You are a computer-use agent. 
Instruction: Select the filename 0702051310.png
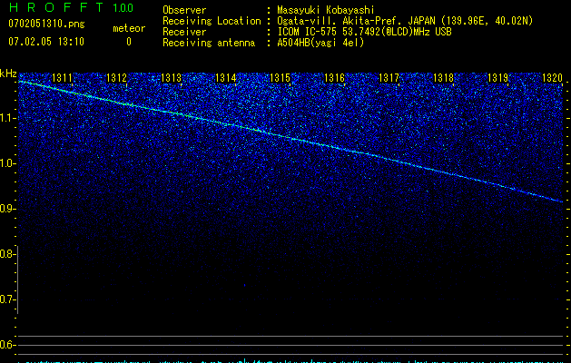point(46,24)
